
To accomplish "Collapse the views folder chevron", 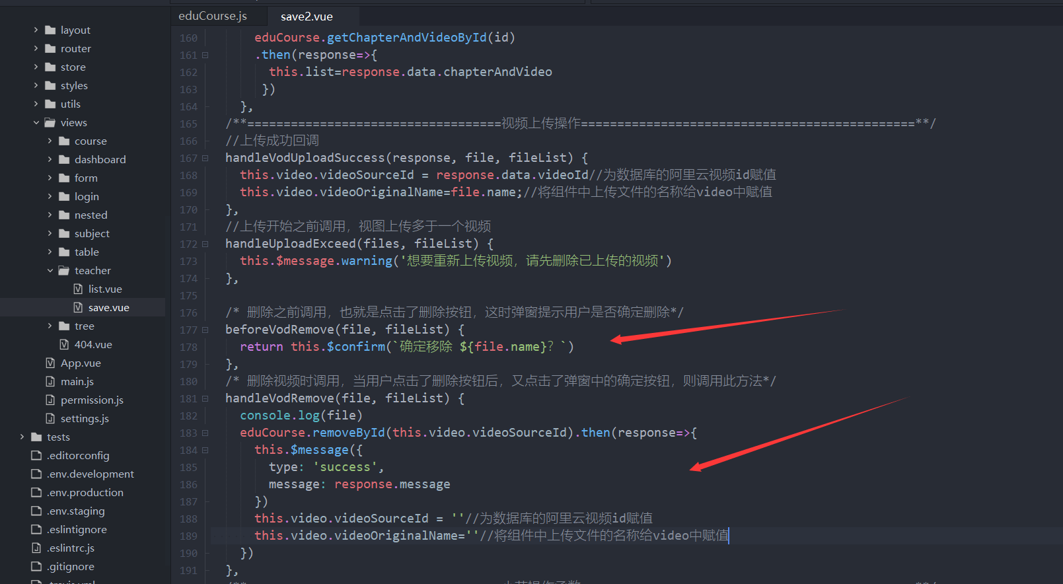I will [36, 122].
